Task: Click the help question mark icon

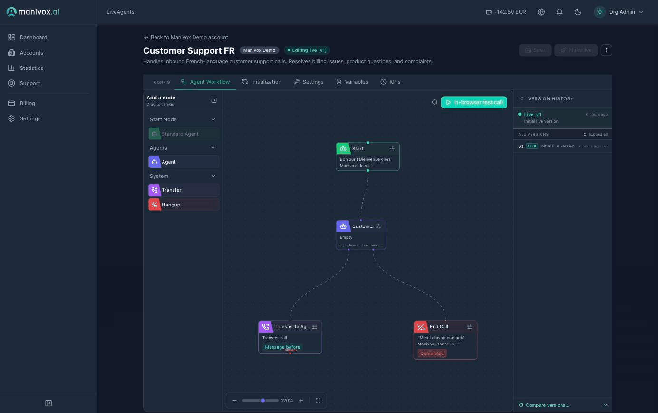Action: coord(435,102)
